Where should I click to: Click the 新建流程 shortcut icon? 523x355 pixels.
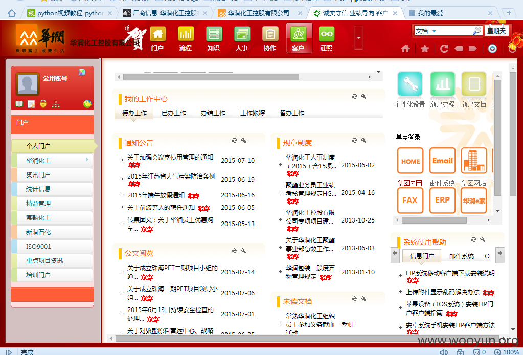[x=442, y=84]
